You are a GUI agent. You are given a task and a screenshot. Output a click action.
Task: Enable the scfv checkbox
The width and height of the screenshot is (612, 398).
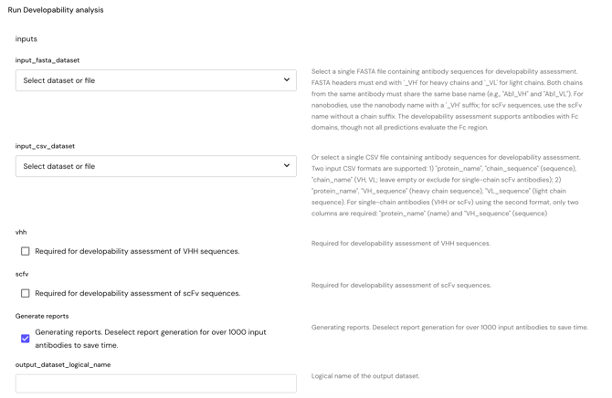click(x=26, y=293)
